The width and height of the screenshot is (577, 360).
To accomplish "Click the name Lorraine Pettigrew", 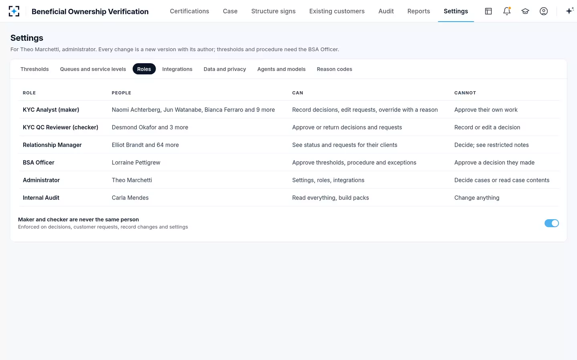I will pos(136,162).
